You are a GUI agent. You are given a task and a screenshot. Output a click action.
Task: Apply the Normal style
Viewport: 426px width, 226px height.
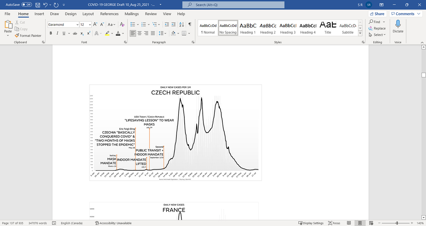tap(208, 28)
